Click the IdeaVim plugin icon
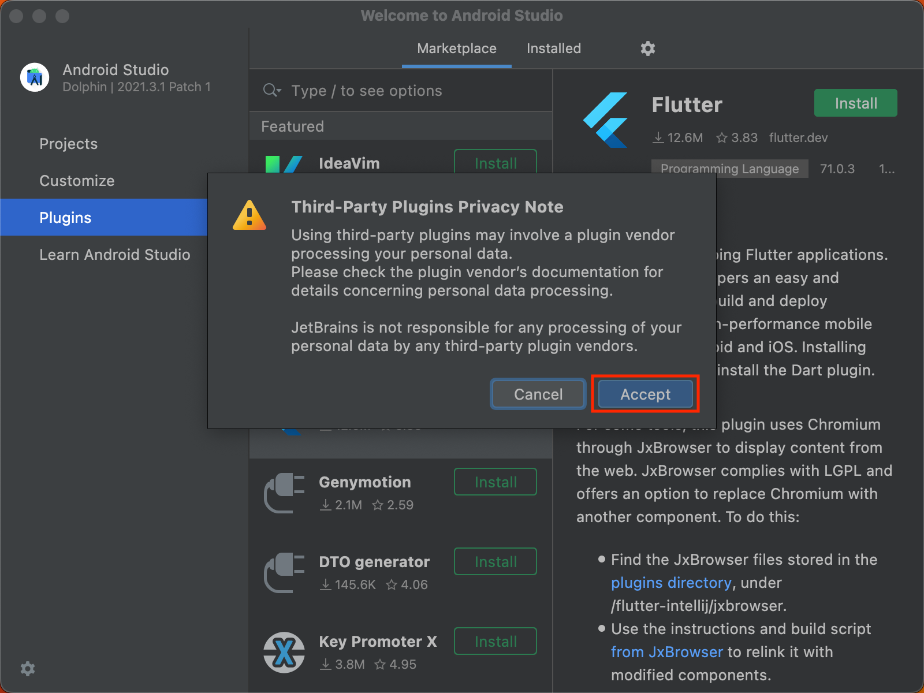This screenshot has height=693, width=924. click(284, 164)
